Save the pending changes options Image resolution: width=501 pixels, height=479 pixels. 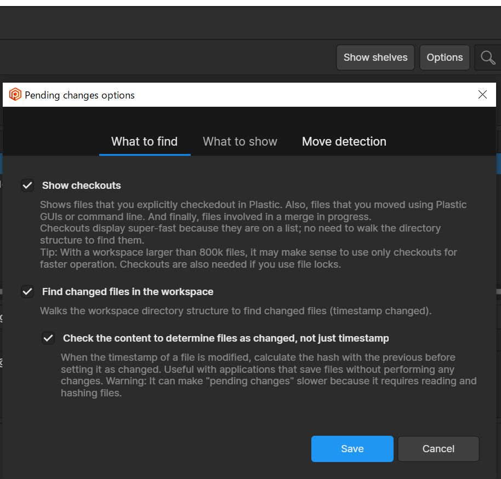352,449
